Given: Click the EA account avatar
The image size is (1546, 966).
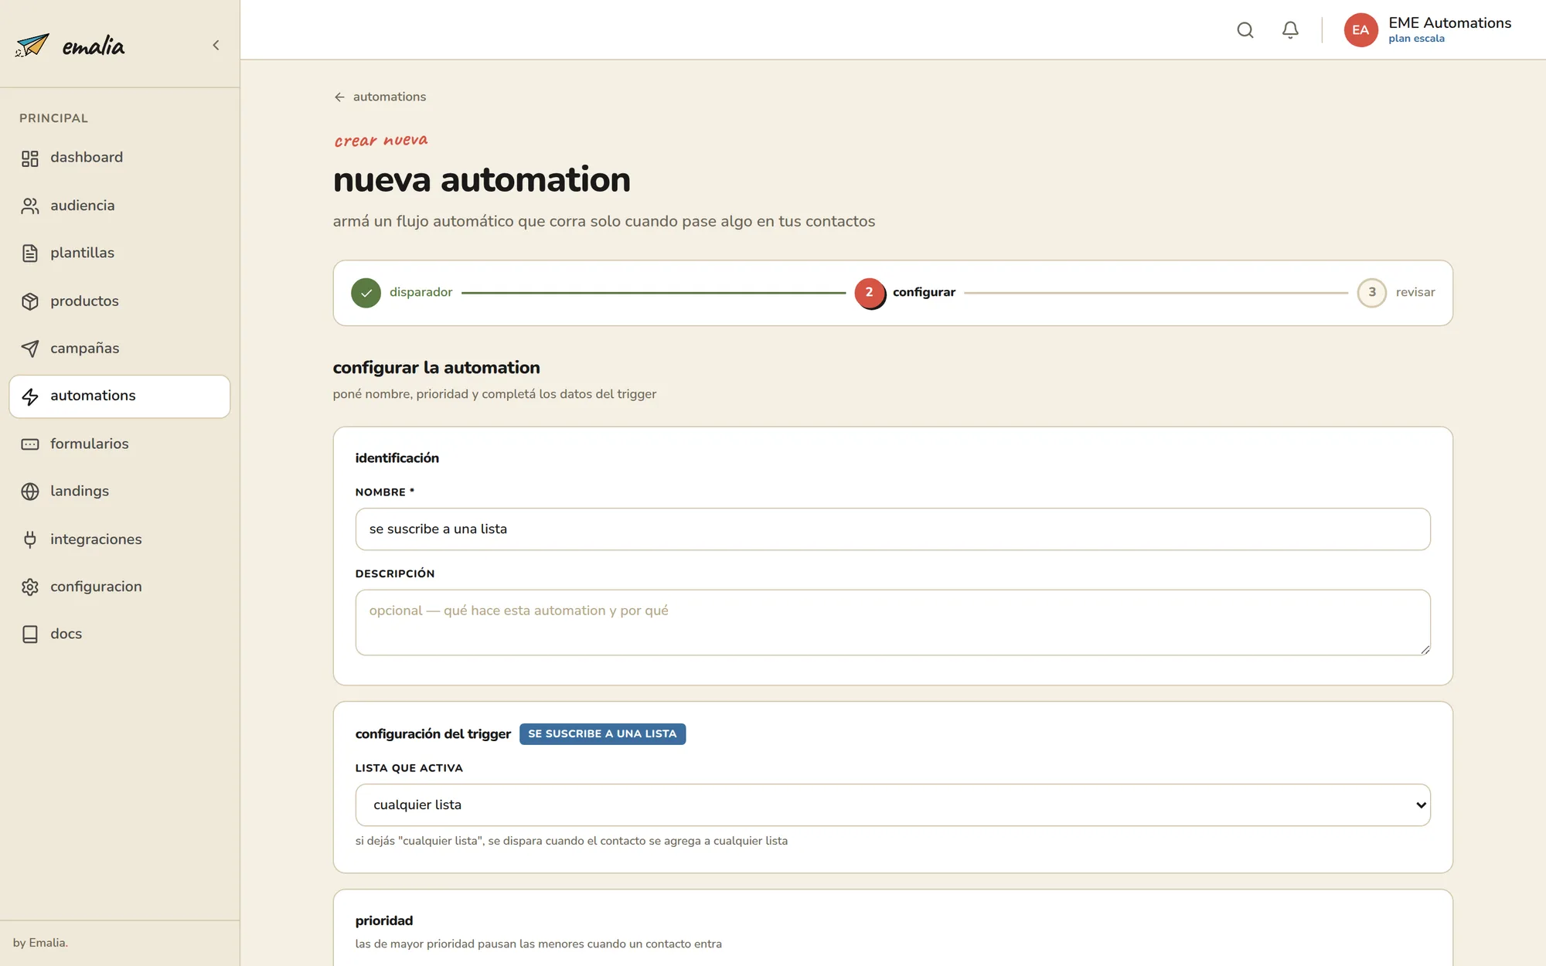Looking at the screenshot, I should (x=1360, y=30).
